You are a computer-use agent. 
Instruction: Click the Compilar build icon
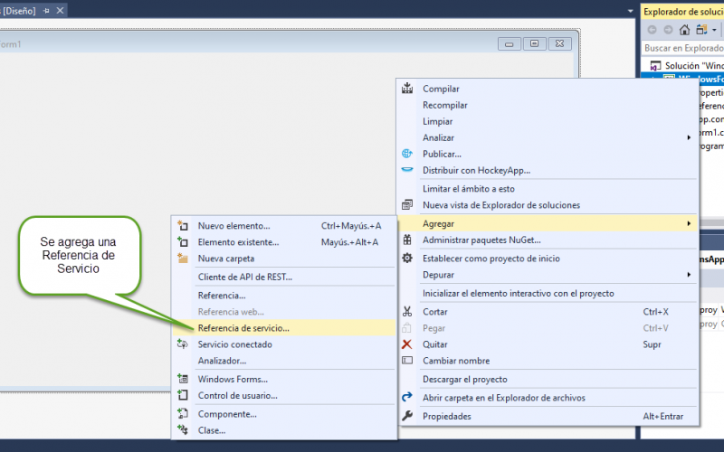407,89
